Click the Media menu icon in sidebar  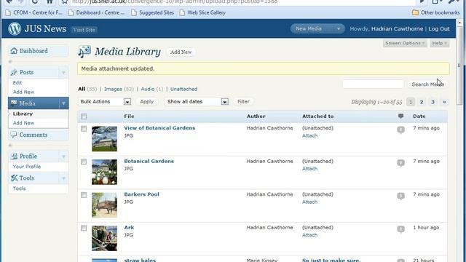pyautogui.click(x=14, y=103)
